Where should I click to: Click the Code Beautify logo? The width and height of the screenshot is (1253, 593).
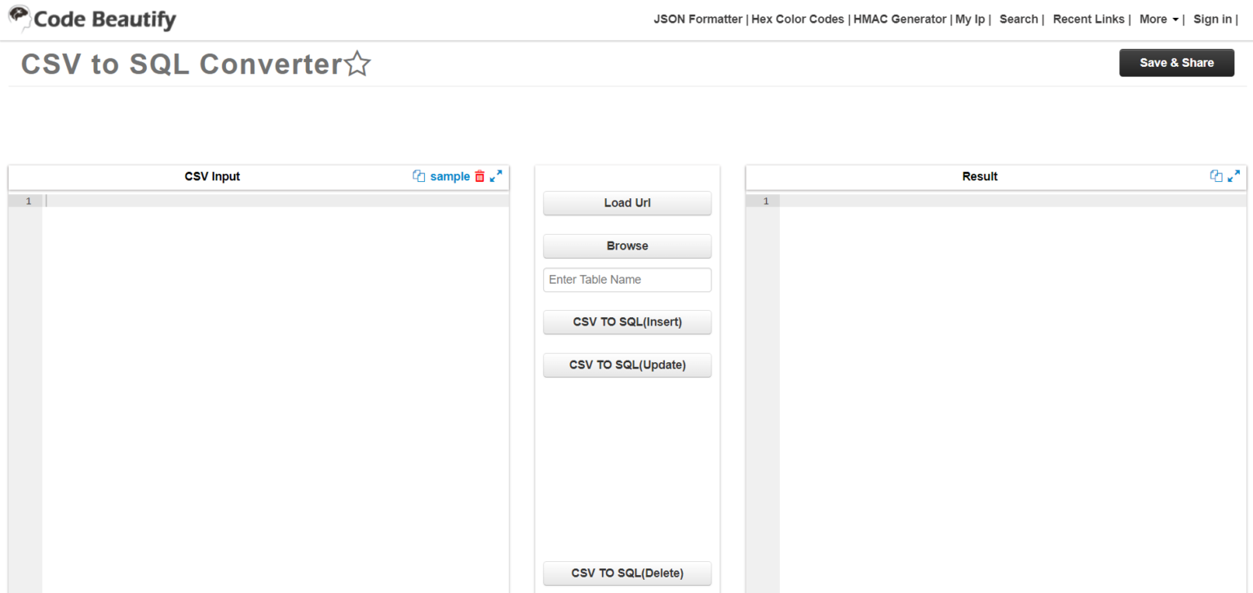pyautogui.click(x=91, y=18)
